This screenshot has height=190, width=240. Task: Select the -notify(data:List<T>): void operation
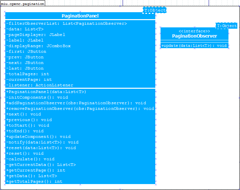(42, 142)
